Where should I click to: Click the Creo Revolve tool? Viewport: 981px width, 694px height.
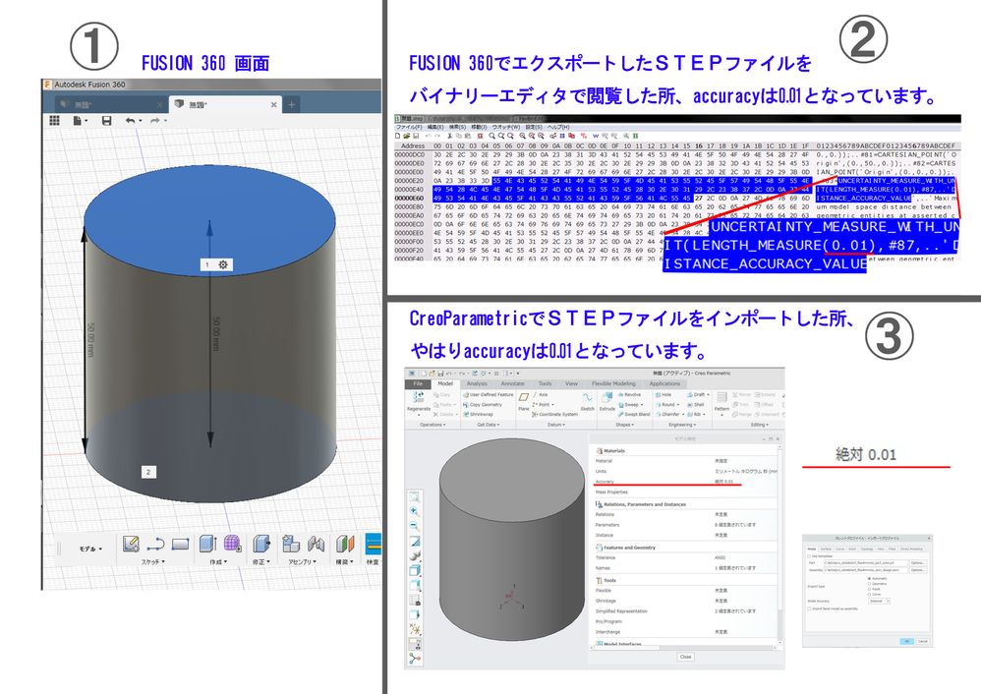[630, 395]
